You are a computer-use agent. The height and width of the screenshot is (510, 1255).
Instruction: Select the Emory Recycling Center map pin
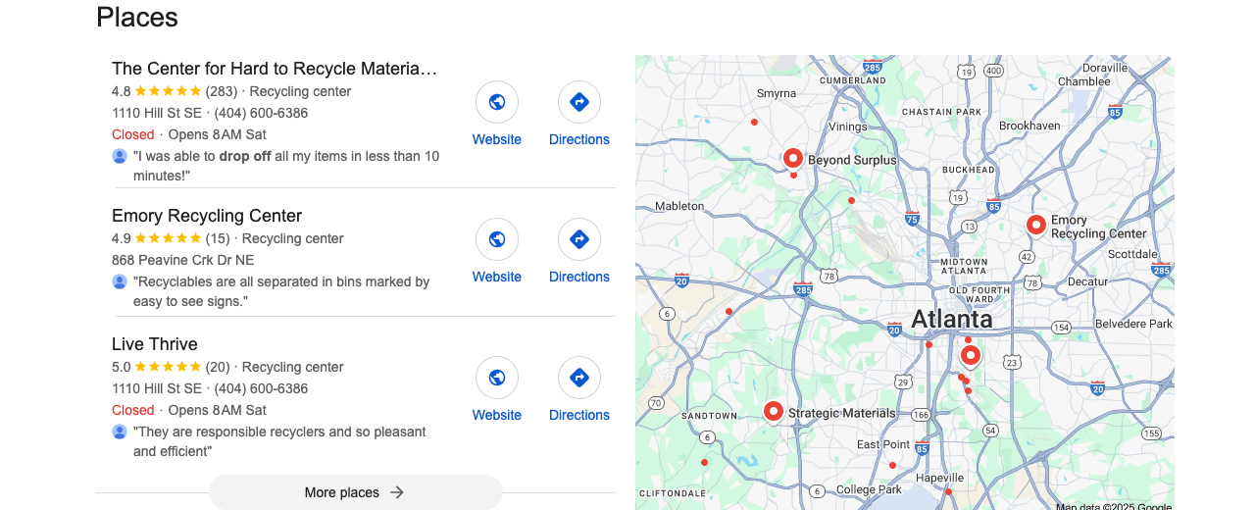pyautogui.click(x=1035, y=226)
